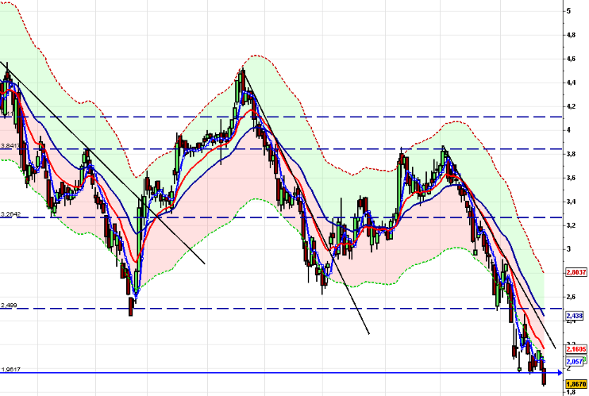Click the 3,4 price axis label

571,202
